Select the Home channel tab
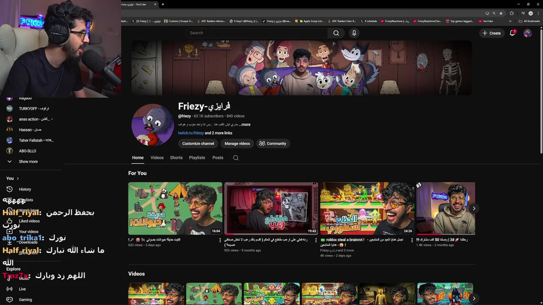This screenshot has height=305, width=543. coord(138,158)
